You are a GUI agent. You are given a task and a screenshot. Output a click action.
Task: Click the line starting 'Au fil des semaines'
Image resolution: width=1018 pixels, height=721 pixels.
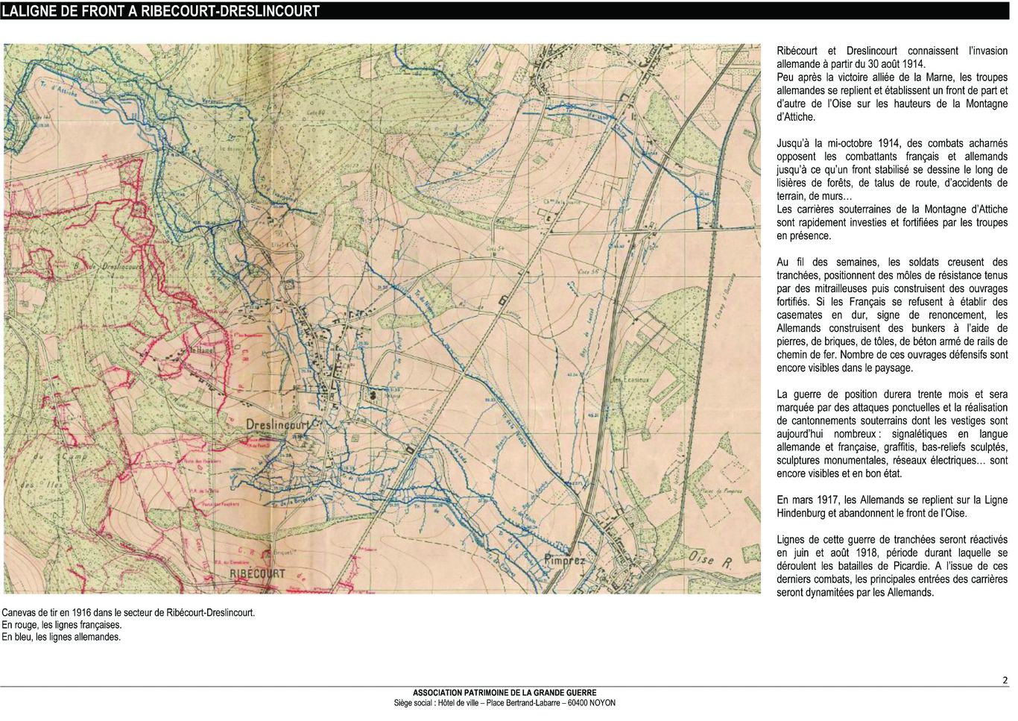pos(892,262)
